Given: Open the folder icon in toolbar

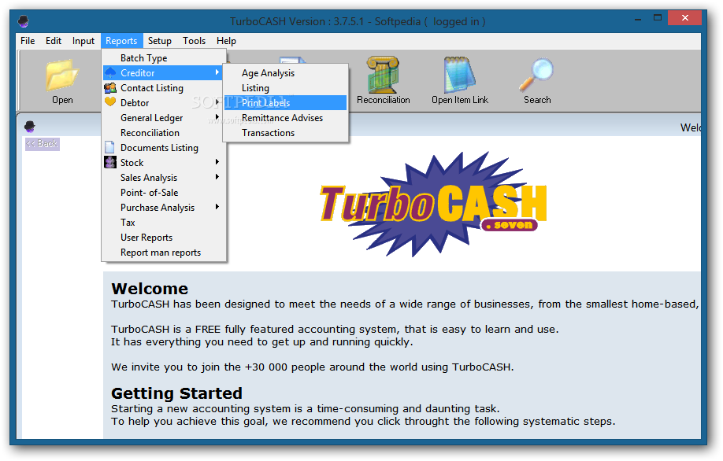Looking at the screenshot, I should 62,75.
